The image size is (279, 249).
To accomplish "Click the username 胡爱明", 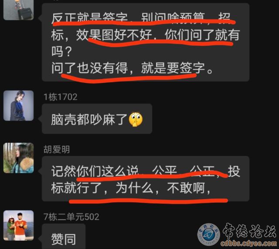I will click(x=57, y=149).
